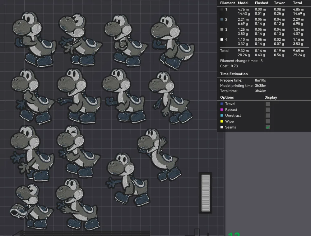Image resolution: width=311 pixels, height=236 pixels.
Task: Click total filament weight 29.24 g
Action: (299, 55)
